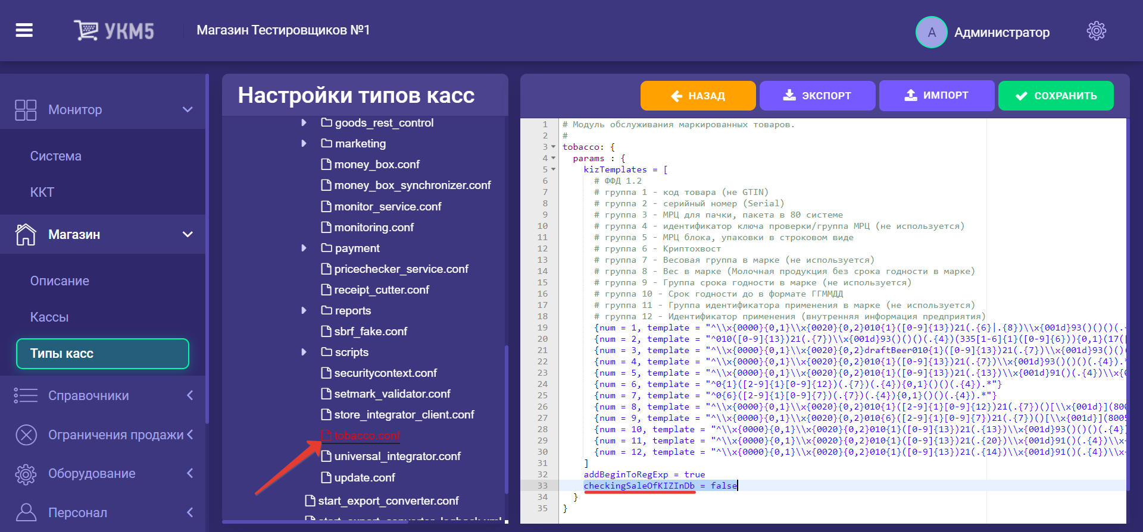Expand the Оборудование menu chevron
This screenshot has width=1143, height=532.
(190, 473)
